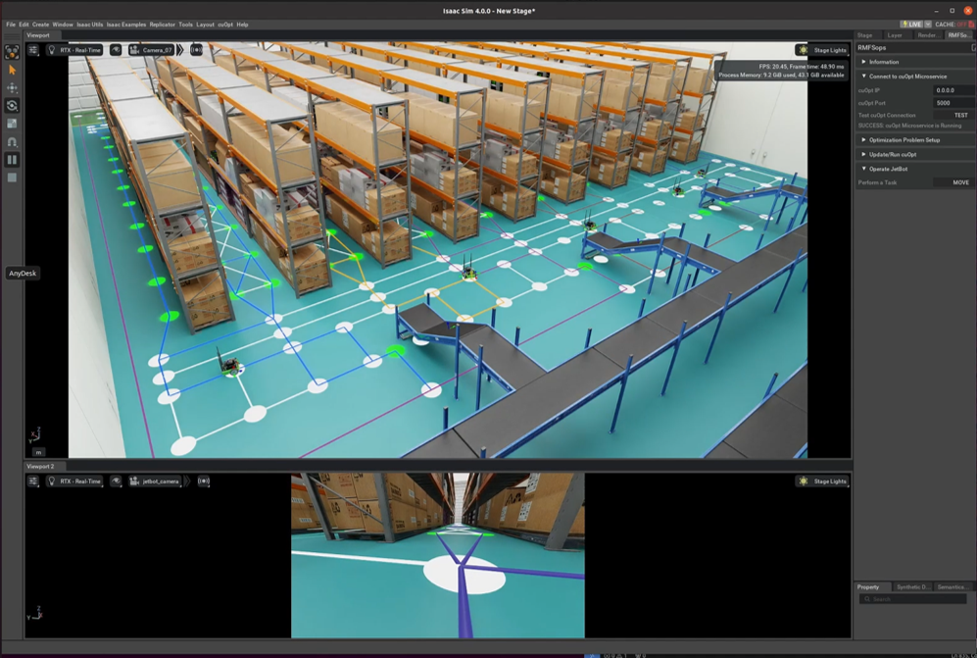Open the Replicator menu
Image resolution: width=977 pixels, height=658 pixels.
click(x=162, y=25)
